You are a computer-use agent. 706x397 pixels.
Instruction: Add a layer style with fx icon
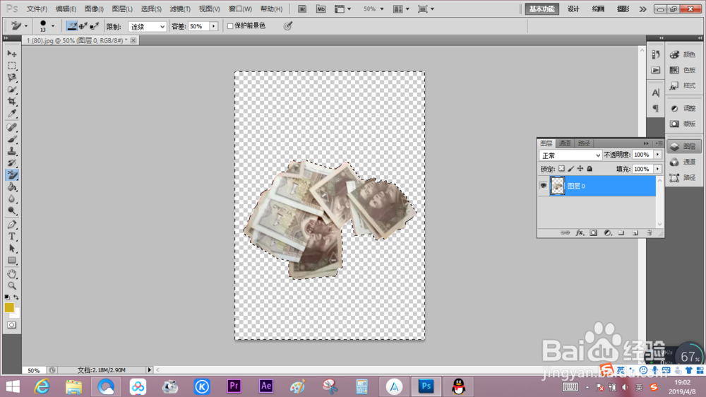pos(580,233)
